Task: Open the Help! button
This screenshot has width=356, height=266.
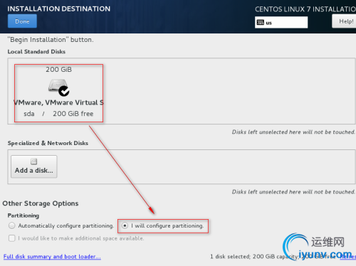Action: [x=344, y=21]
